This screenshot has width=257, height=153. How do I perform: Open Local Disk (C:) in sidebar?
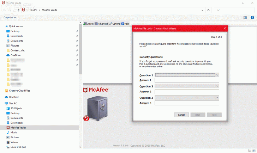(18, 147)
